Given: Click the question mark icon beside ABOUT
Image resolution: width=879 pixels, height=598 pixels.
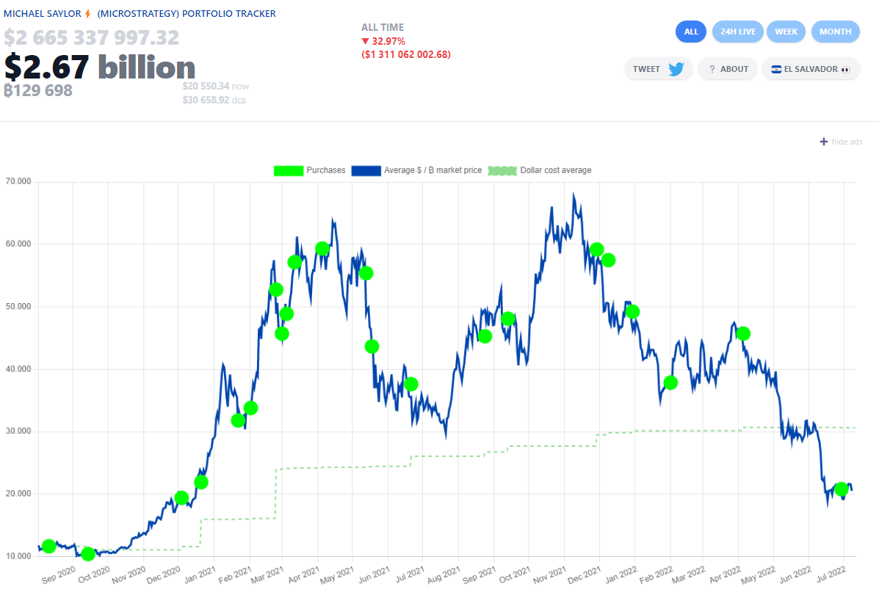Looking at the screenshot, I should click(712, 69).
